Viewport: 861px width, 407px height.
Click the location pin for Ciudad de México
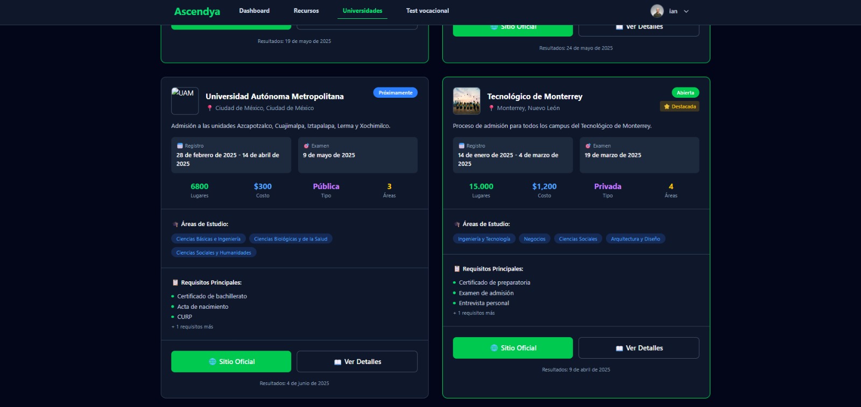[210, 108]
